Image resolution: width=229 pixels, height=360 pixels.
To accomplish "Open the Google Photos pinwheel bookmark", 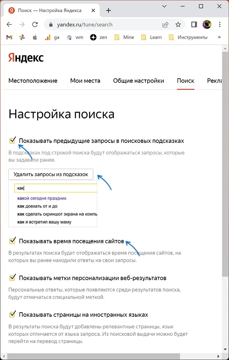I will click(22, 37).
